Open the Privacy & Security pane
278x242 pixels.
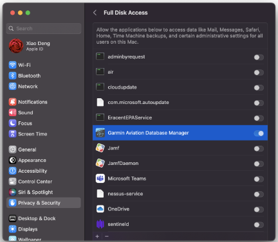44,203
